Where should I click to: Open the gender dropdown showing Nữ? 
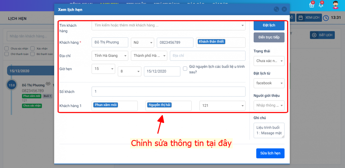coord(142,43)
